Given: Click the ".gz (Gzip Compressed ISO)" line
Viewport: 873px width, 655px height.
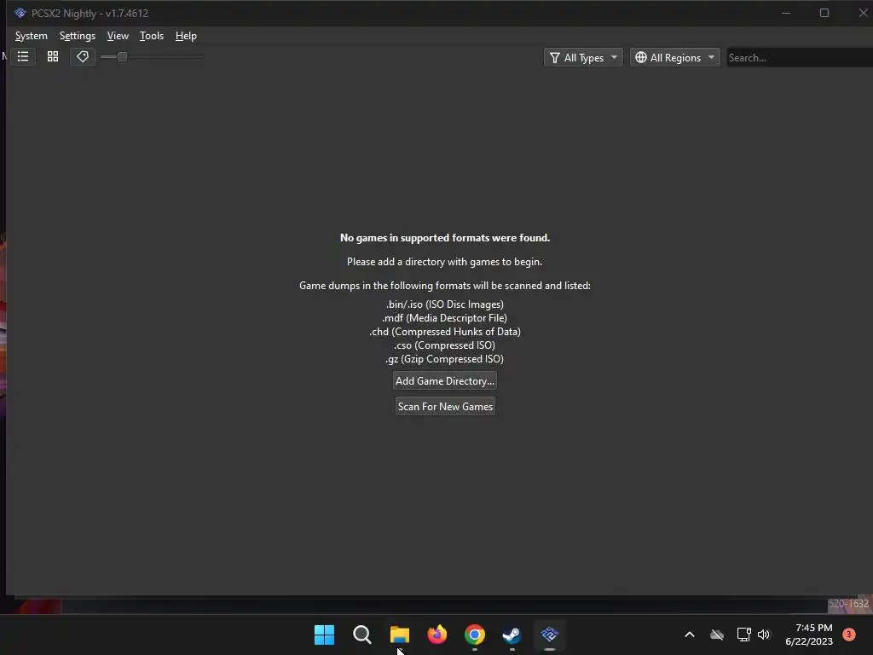Looking at the screenshot, I should (x=445, y=359).
